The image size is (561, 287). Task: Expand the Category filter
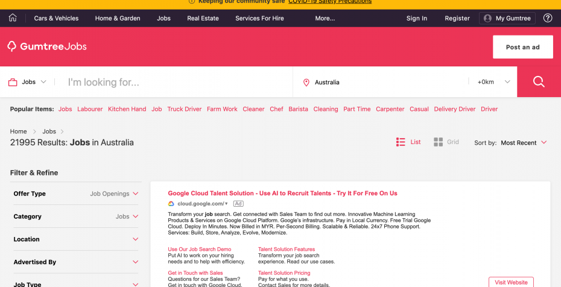76,216
